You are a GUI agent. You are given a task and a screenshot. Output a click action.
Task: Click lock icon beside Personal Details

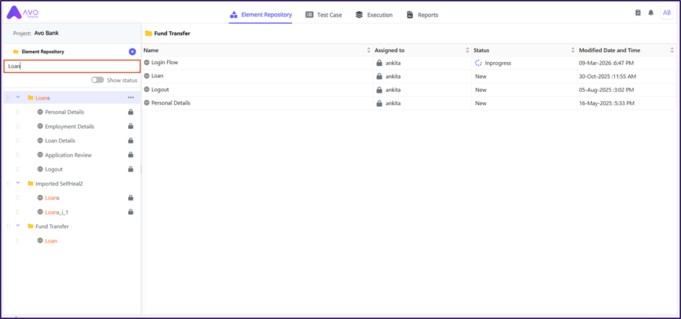(130, 112)
